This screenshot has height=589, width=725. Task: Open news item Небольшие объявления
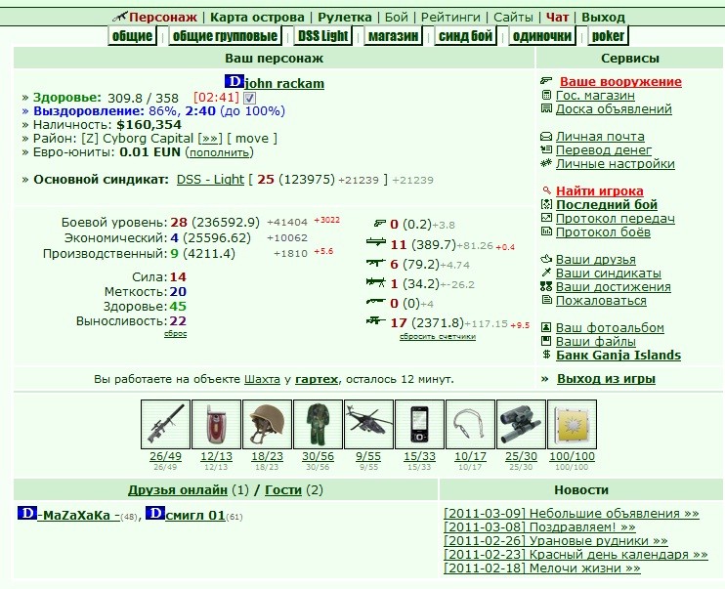pos(571,514)
